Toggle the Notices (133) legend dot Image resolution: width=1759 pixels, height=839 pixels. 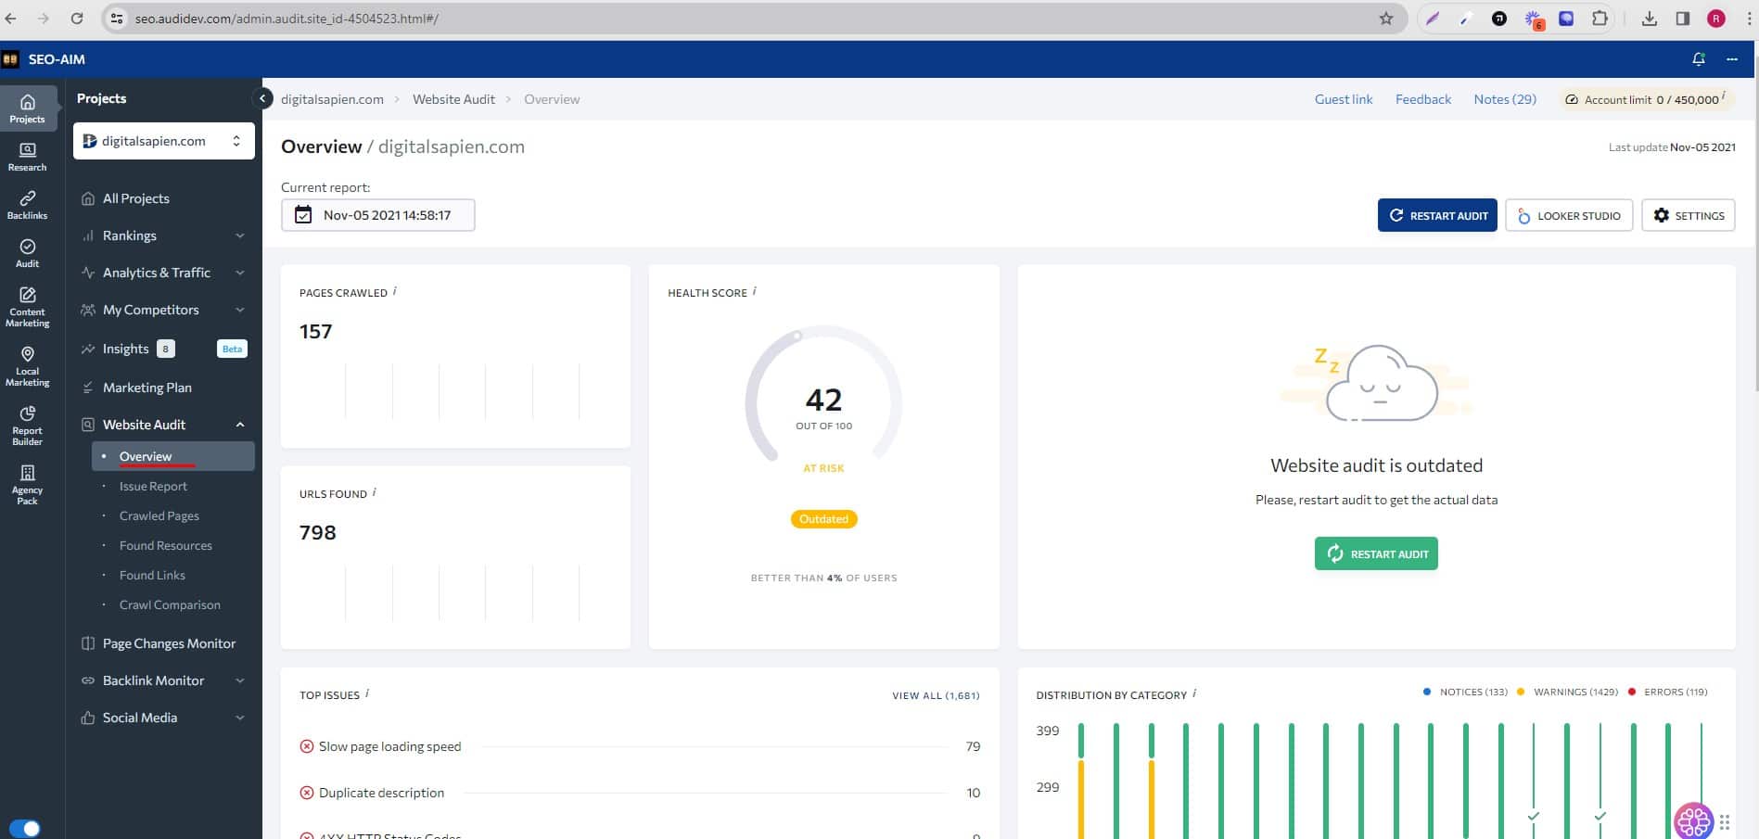[1426, 692]
